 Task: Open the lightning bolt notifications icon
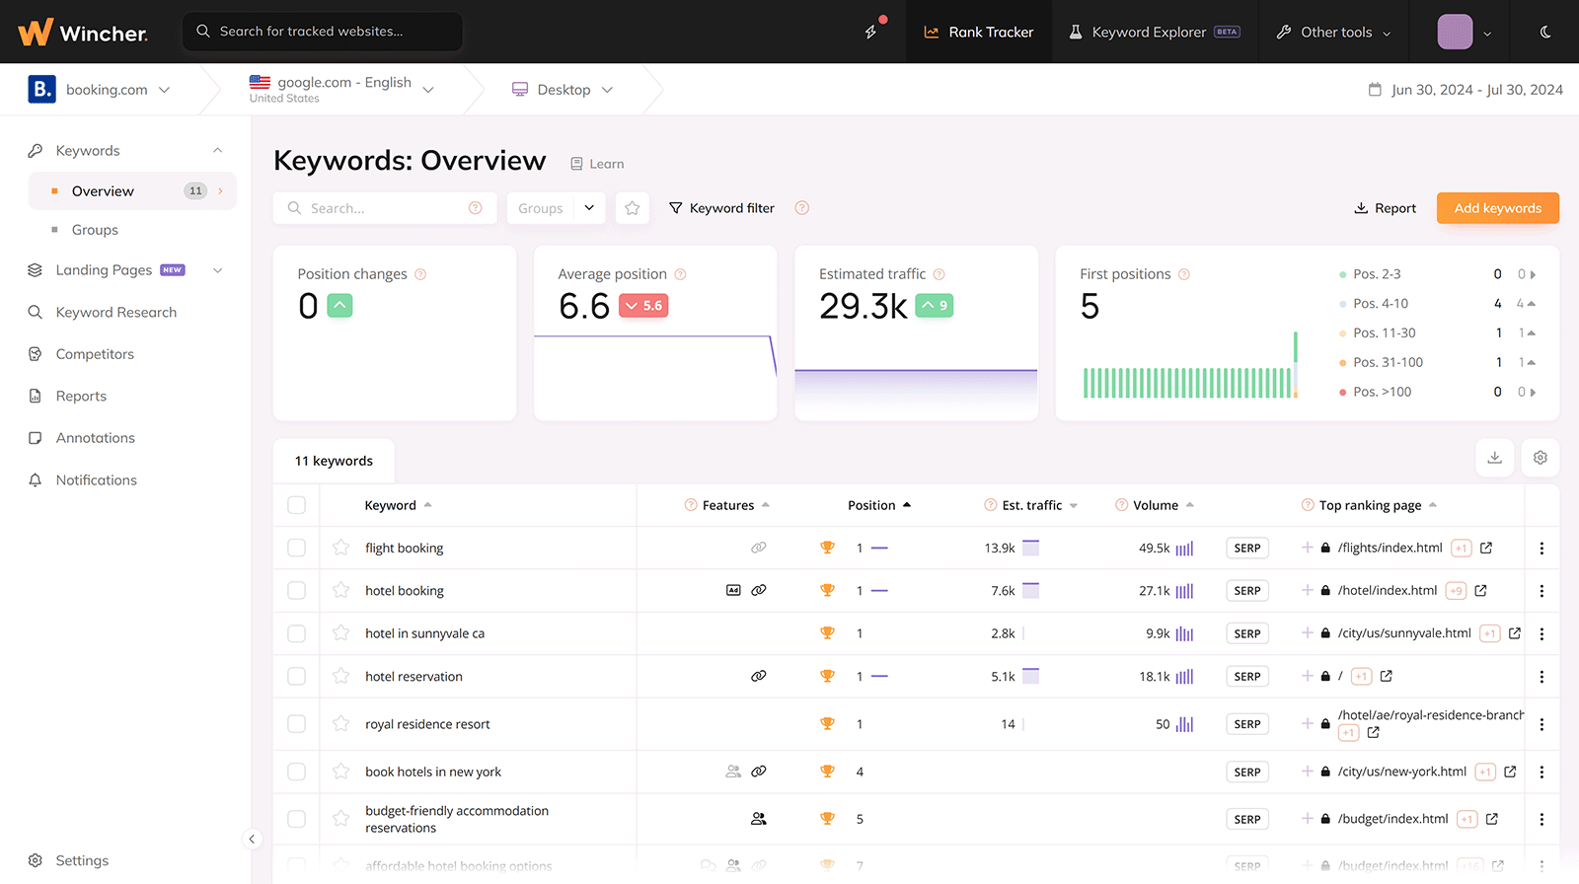point(871,32)
